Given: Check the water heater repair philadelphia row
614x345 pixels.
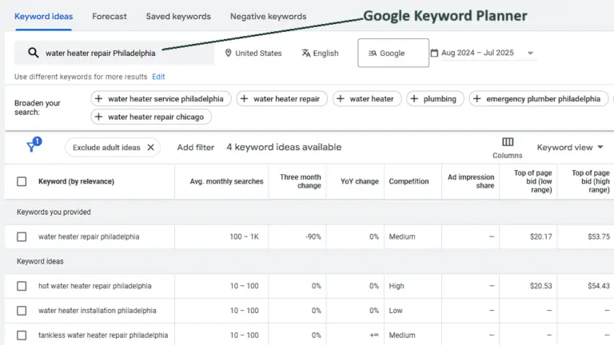Looking at the screenshot, I should (22, 236).
